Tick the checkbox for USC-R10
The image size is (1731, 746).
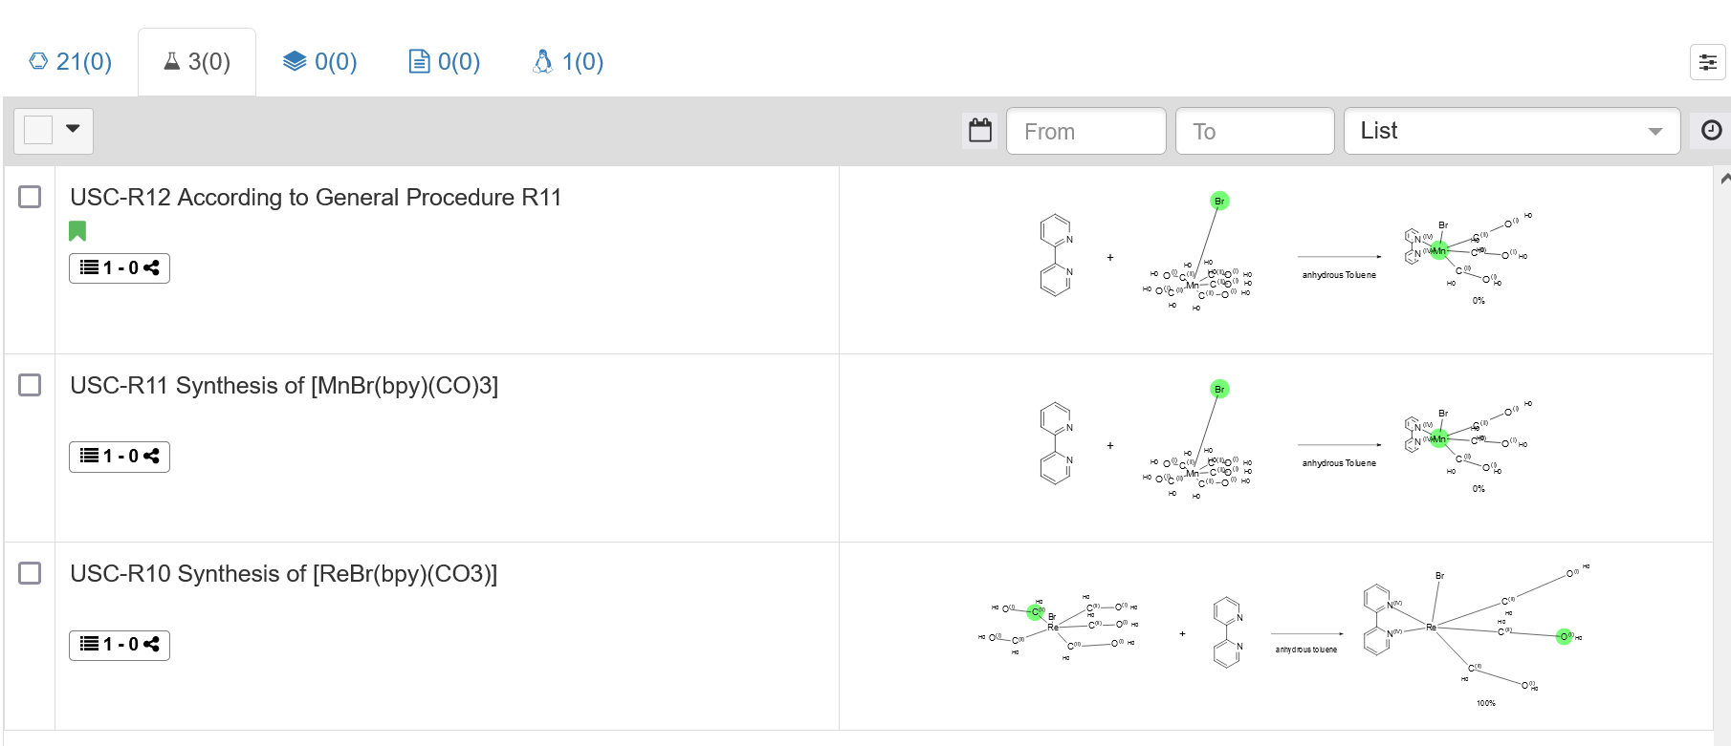[30, 574]
